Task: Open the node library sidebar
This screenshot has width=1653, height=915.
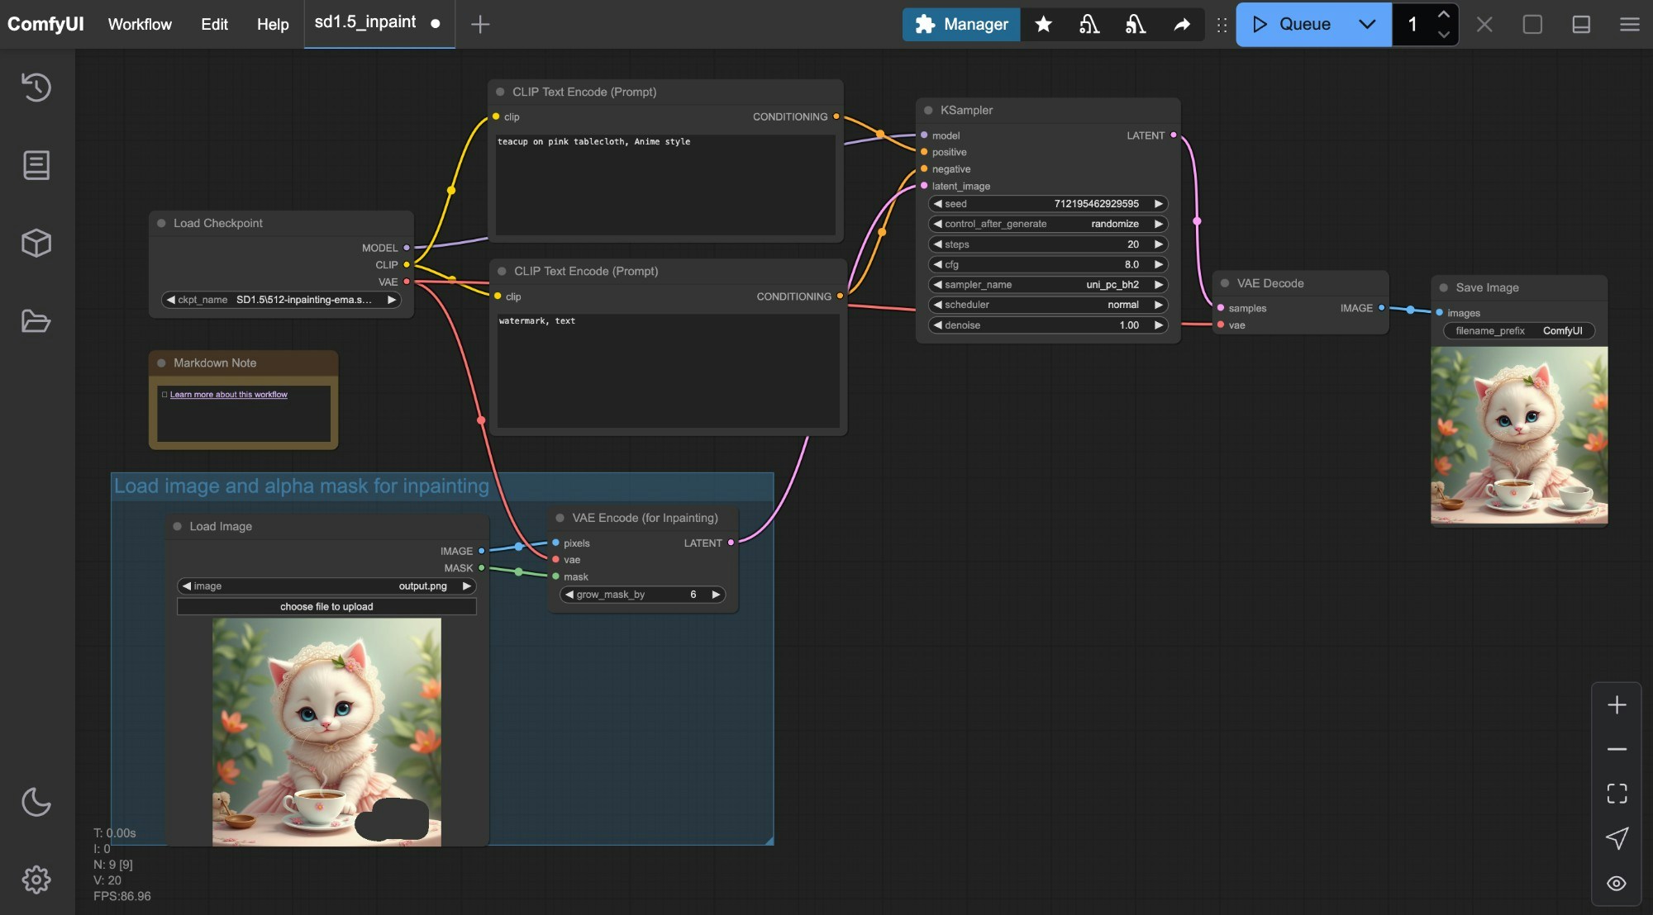Action: pos(36,165)
